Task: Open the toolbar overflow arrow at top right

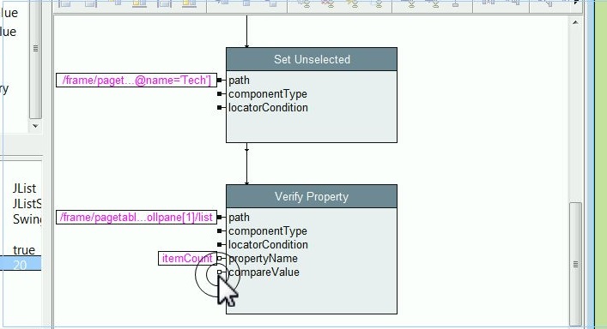Action: click(576, 3)
